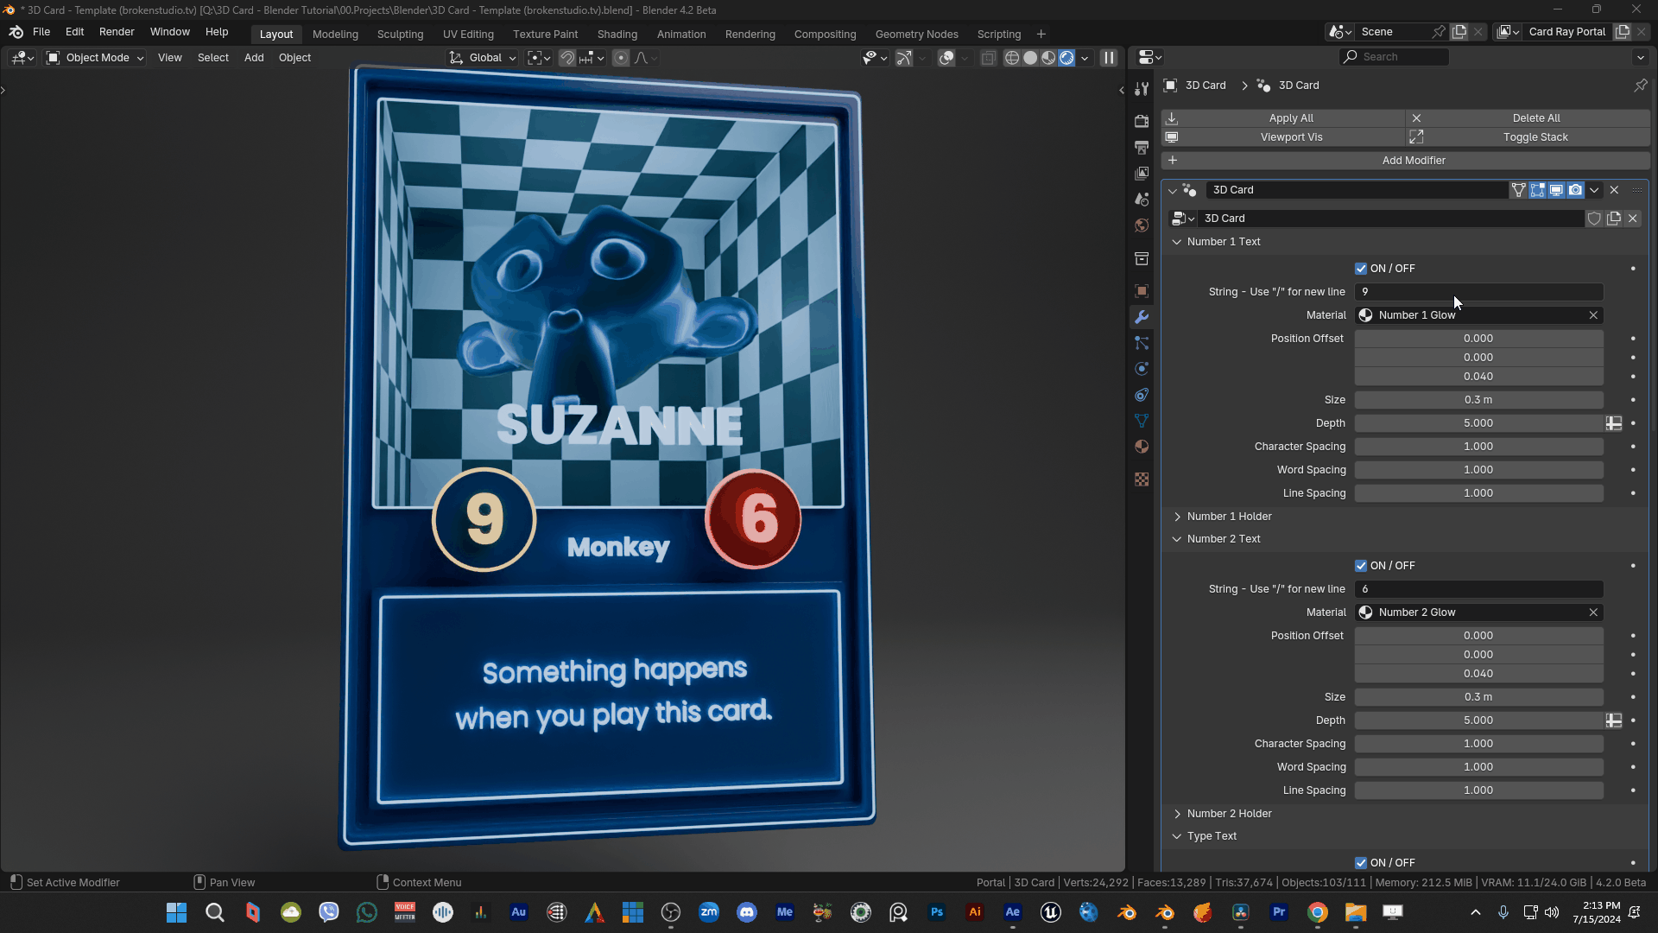1658x933 pixels.
Task: Toggle modifier show in render camera icon
Action: coord(1575,190)
